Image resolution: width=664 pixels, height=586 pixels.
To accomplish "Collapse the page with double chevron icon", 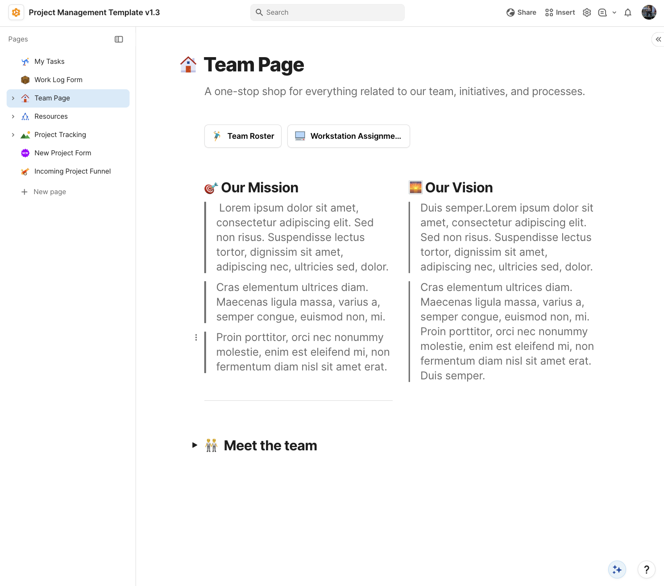I will tap(658, 39).
